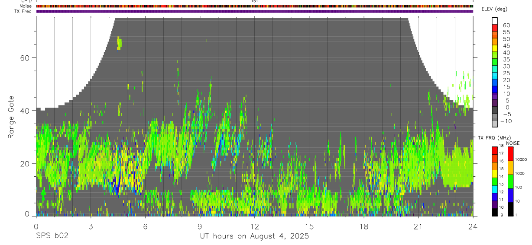Click the '100' label on the NOISE scale

pyautogui.click(x=518, y=187)
